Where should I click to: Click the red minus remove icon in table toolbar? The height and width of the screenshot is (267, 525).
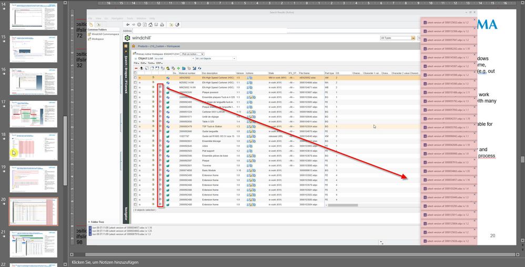tap(136, 68)
